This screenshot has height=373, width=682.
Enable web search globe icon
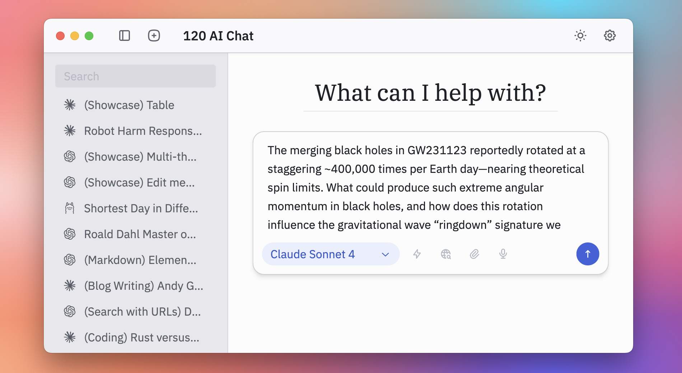[445, 254]
